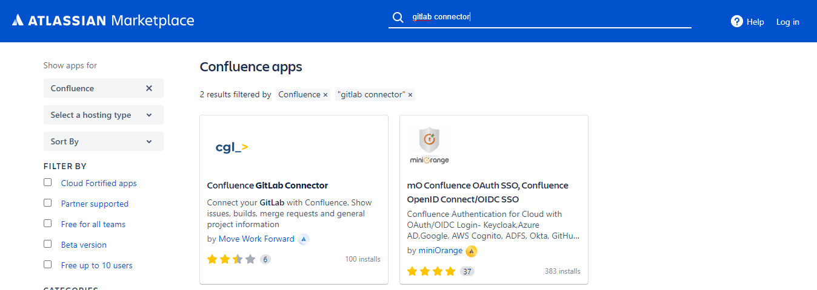817x290 pixels.
Task: Click the Free for all teams label
Action: [93, 224]
